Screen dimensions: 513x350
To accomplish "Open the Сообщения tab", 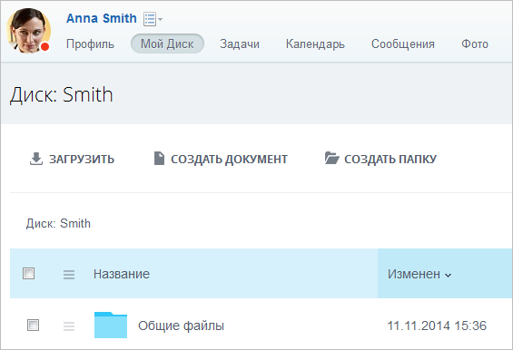I will coord(403,44).
